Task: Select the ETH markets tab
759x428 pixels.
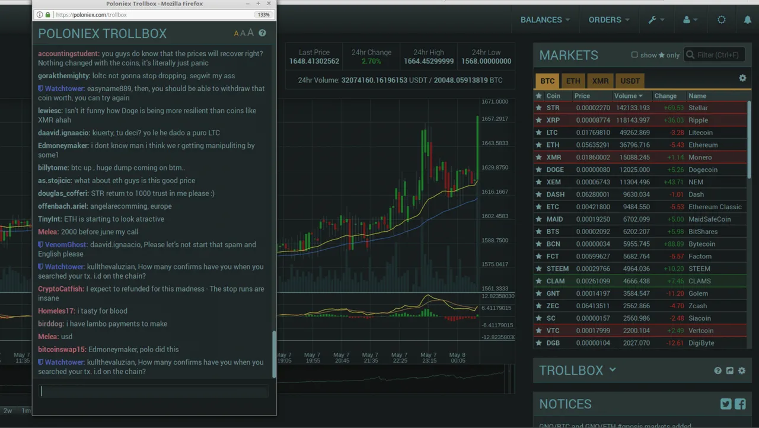Action: pyautogui.click(x=573, y=81)
